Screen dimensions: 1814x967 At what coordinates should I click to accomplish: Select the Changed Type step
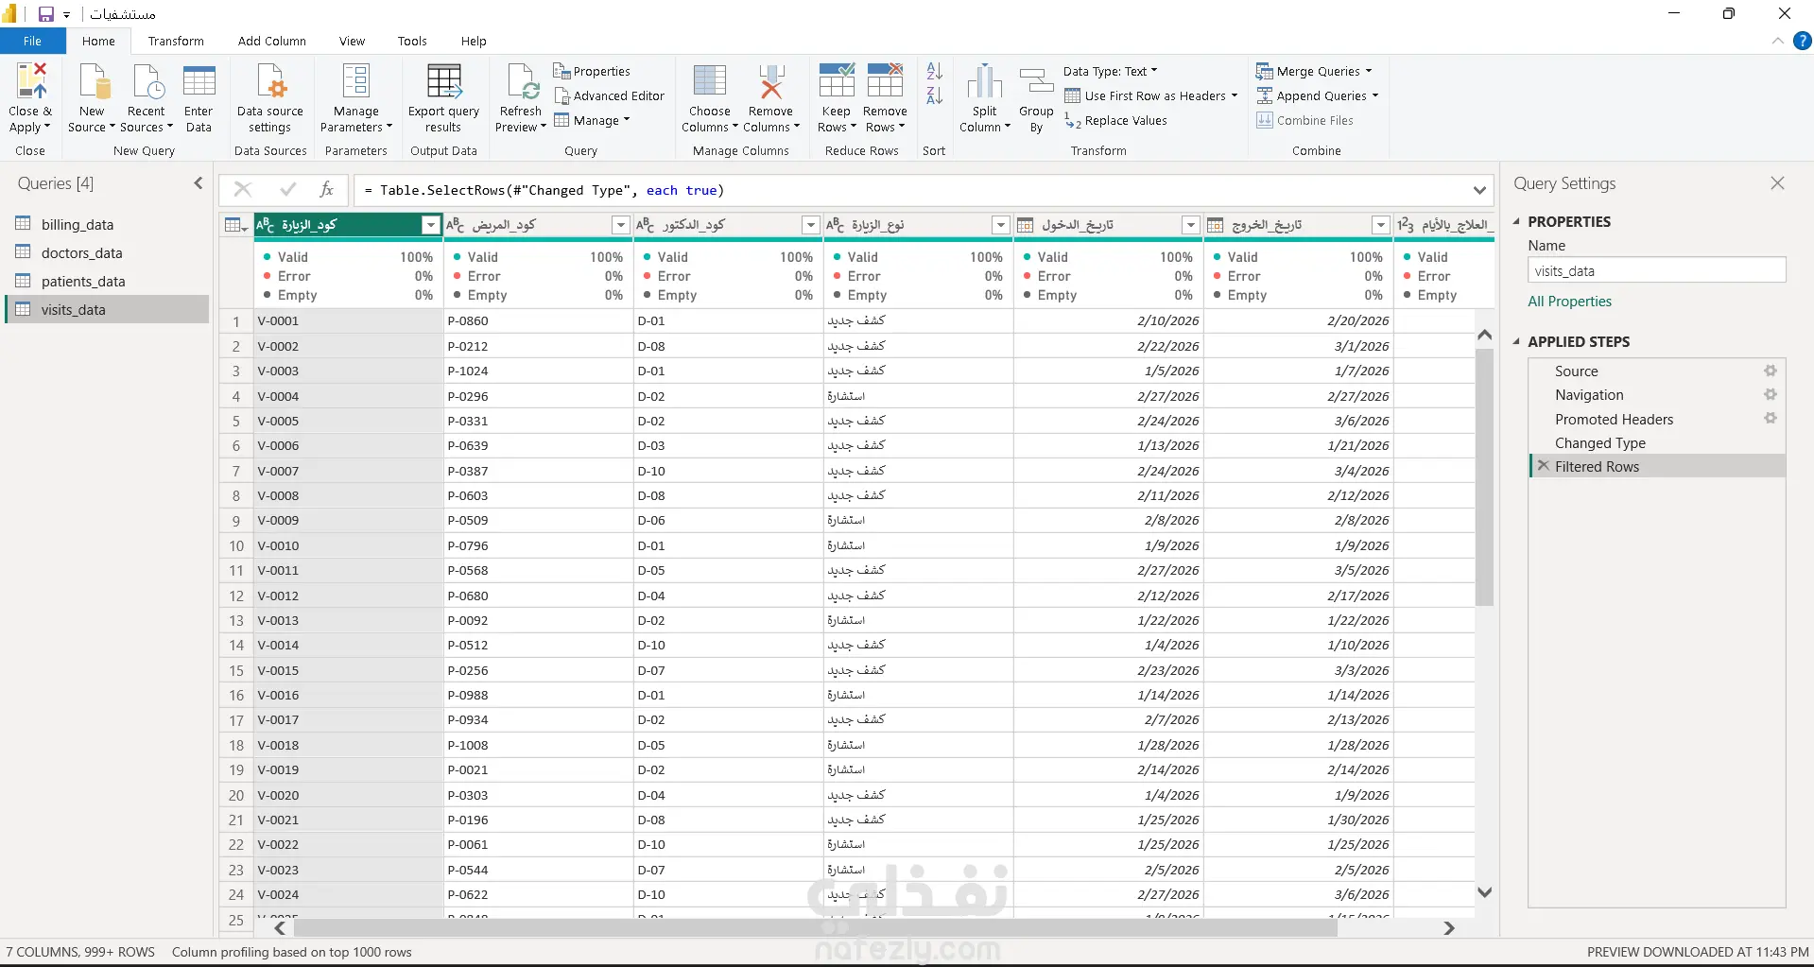(x=1599, y=442)
